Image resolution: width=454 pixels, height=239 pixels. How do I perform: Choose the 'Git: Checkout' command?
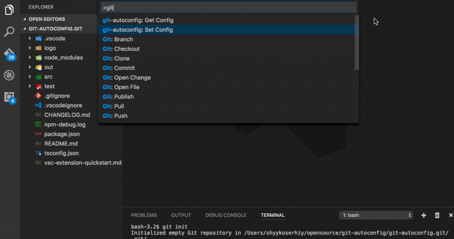pos(227,49)
